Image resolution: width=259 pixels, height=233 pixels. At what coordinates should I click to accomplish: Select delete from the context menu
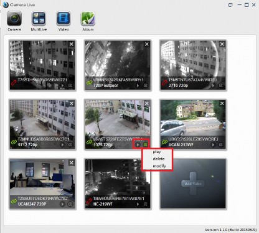[159, 159]
